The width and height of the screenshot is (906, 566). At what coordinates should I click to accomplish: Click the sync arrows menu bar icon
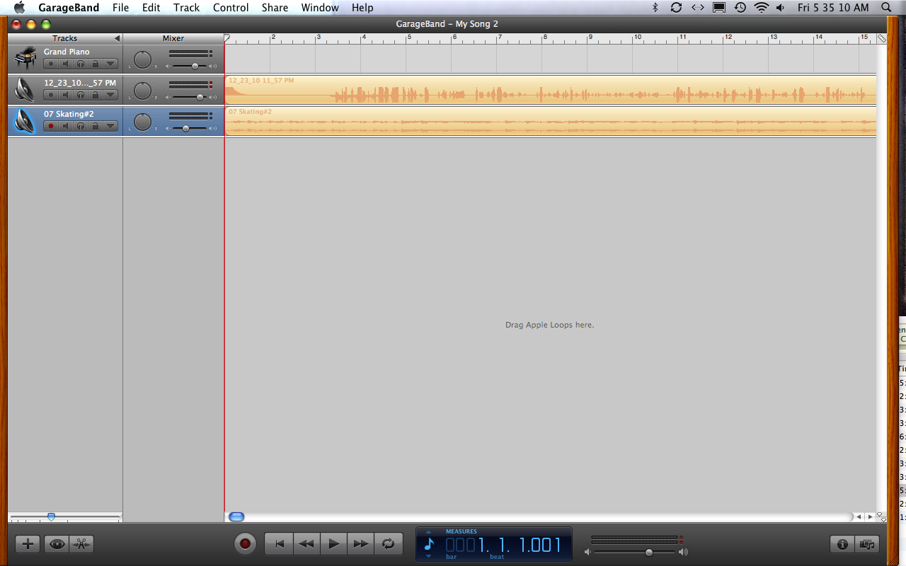[x=676, y=8]
